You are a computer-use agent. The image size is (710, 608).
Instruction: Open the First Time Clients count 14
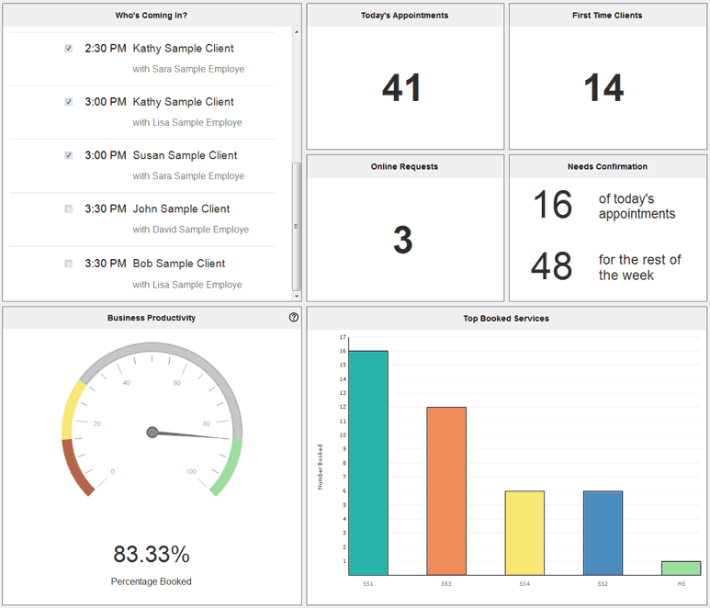[x=604, y=88]
